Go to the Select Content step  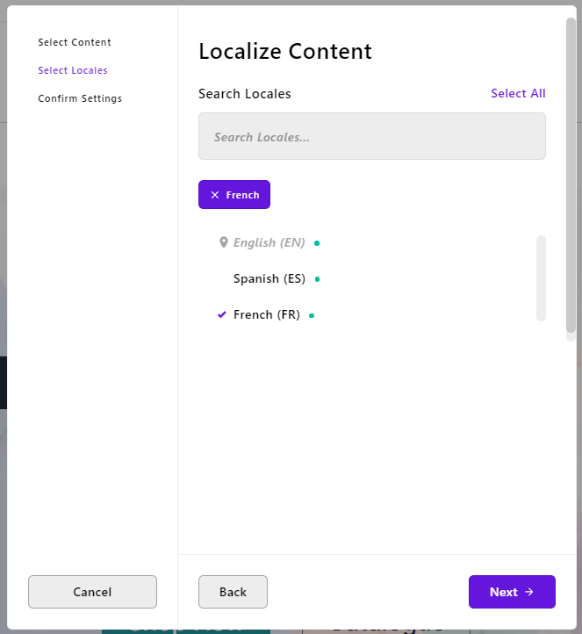click(x=75, y=42)
